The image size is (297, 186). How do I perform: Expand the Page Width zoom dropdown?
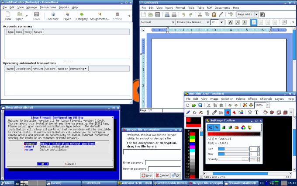tap(255, 14)
